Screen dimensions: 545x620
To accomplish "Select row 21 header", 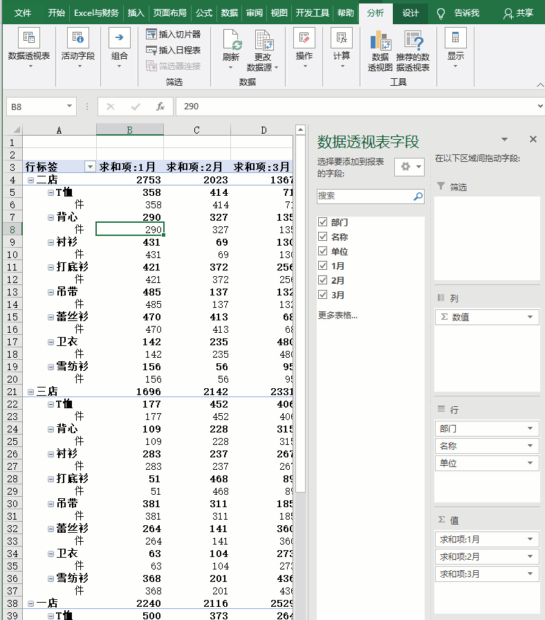I will click(12, 392).
